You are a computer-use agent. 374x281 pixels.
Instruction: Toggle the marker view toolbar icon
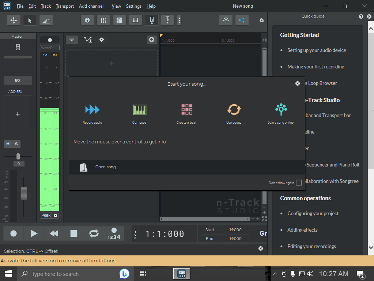pos(152,20)
